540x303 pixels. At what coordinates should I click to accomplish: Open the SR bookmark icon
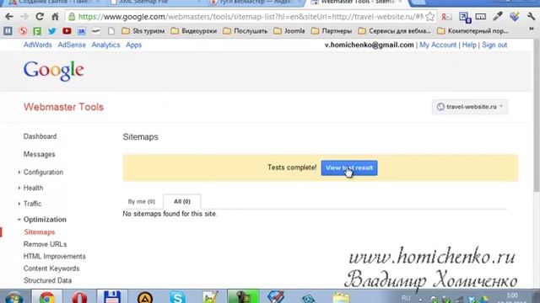[x=82, y=31]
